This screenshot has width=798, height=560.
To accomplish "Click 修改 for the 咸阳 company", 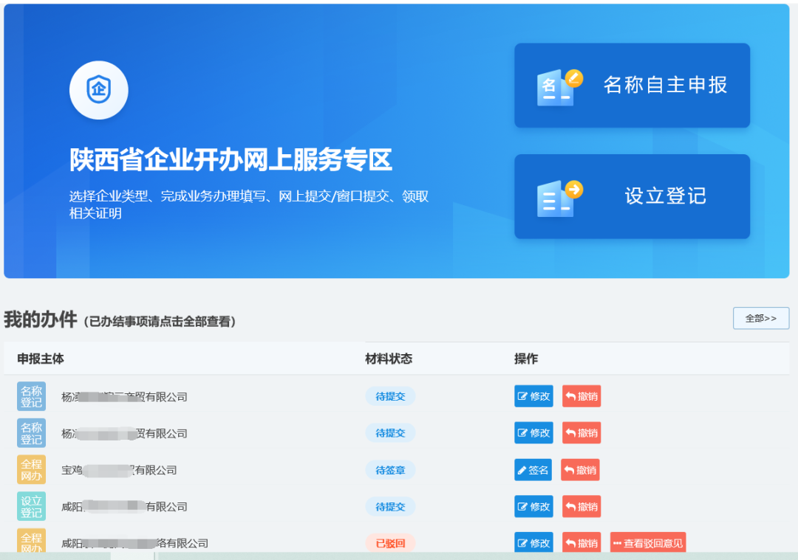I will pyautogui.click(x=533, y=506).
